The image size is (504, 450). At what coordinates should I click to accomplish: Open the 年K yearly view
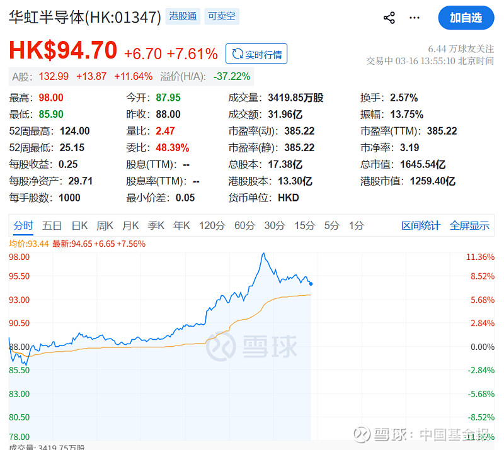181,225
